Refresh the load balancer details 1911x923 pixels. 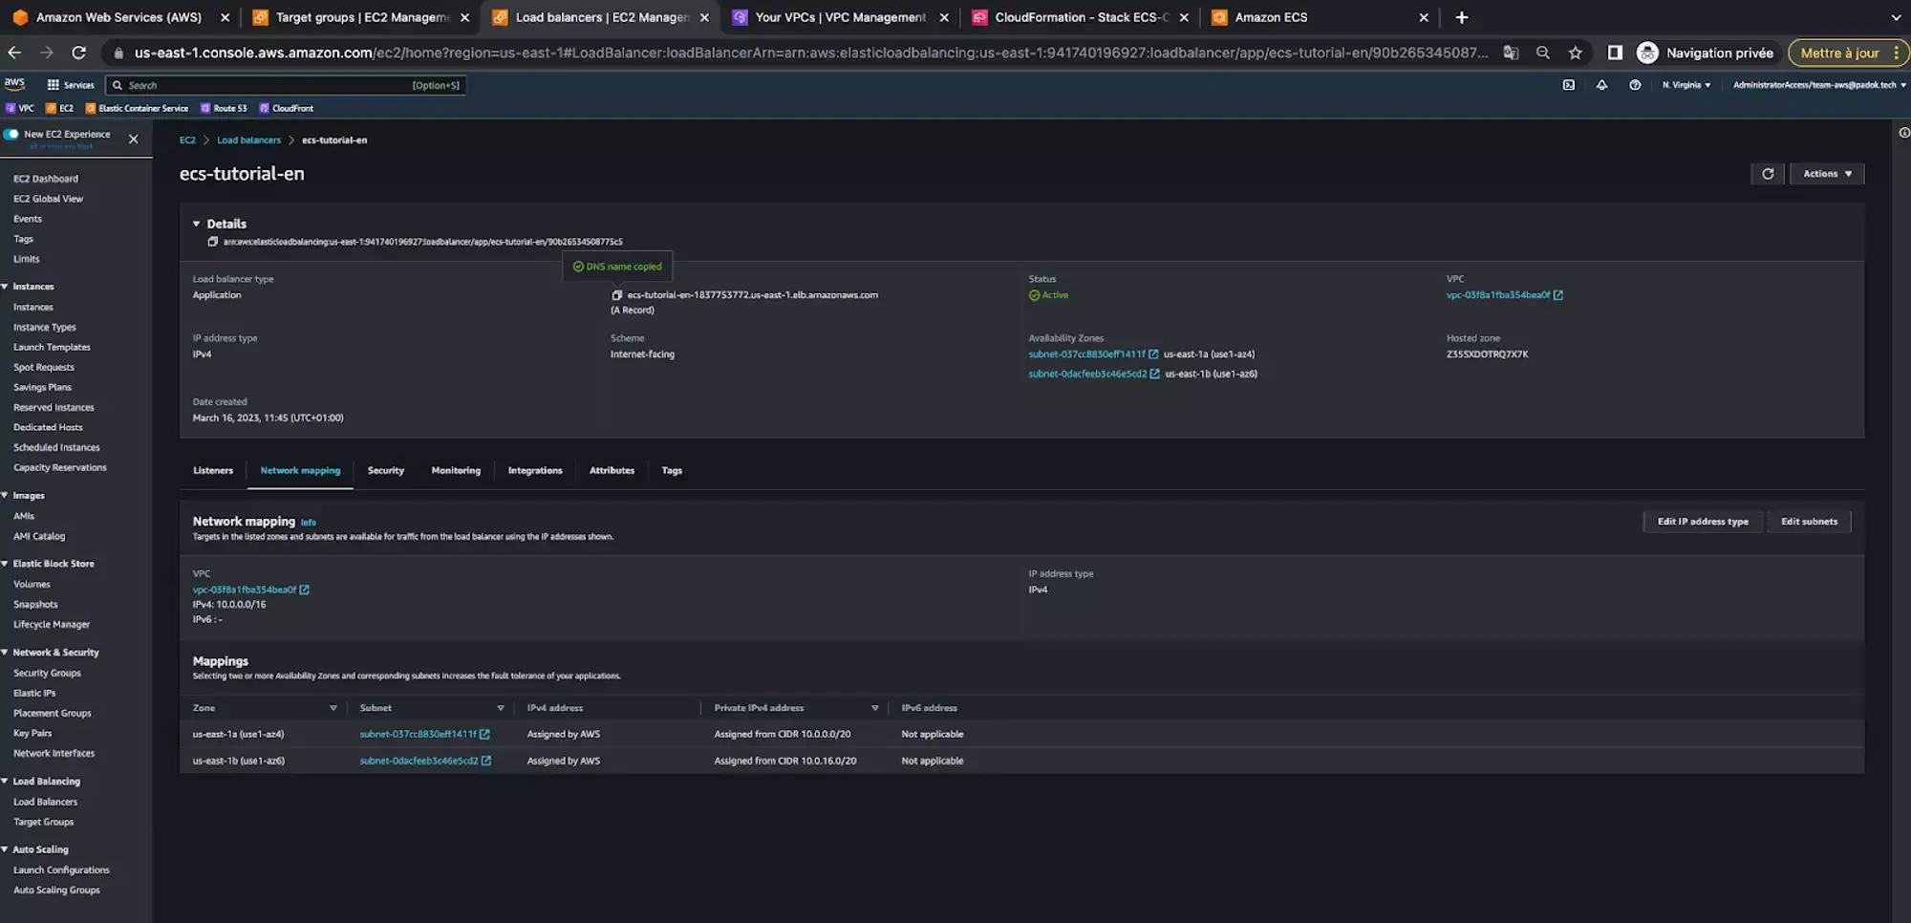(1767, 174)
